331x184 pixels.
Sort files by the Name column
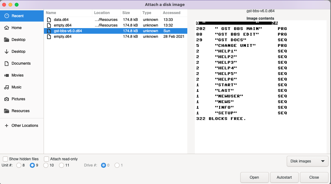click(50, 13)
